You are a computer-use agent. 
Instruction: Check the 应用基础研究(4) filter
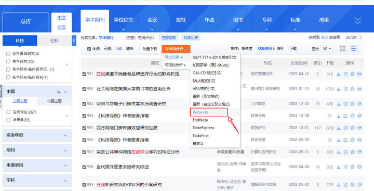tap(8, 53)
